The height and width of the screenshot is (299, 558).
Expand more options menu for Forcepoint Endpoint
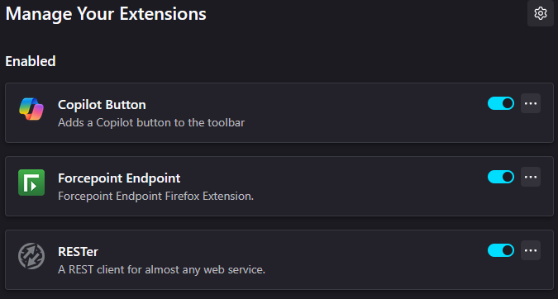(x=531, y=177)
